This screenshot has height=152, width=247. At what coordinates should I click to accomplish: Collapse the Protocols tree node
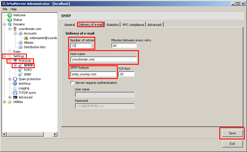10,61
